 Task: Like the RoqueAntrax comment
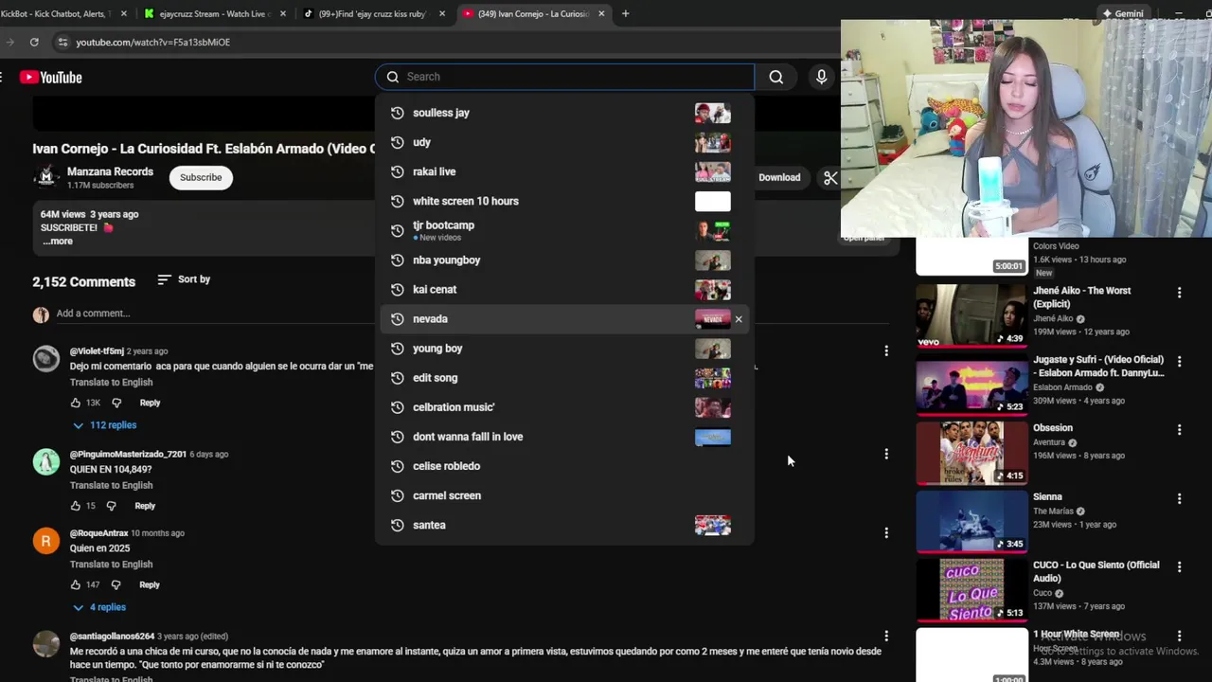tap(76, 584)
